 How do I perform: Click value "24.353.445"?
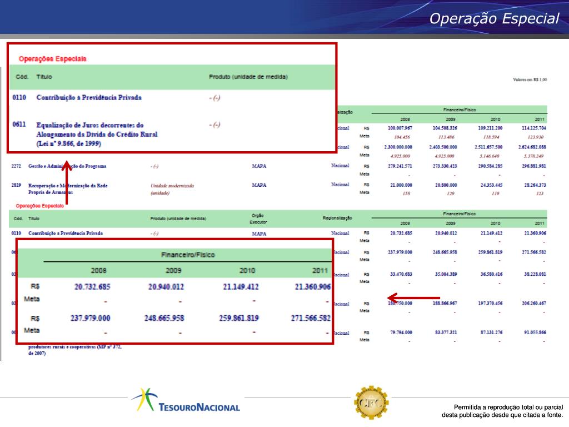pos(491,185)
